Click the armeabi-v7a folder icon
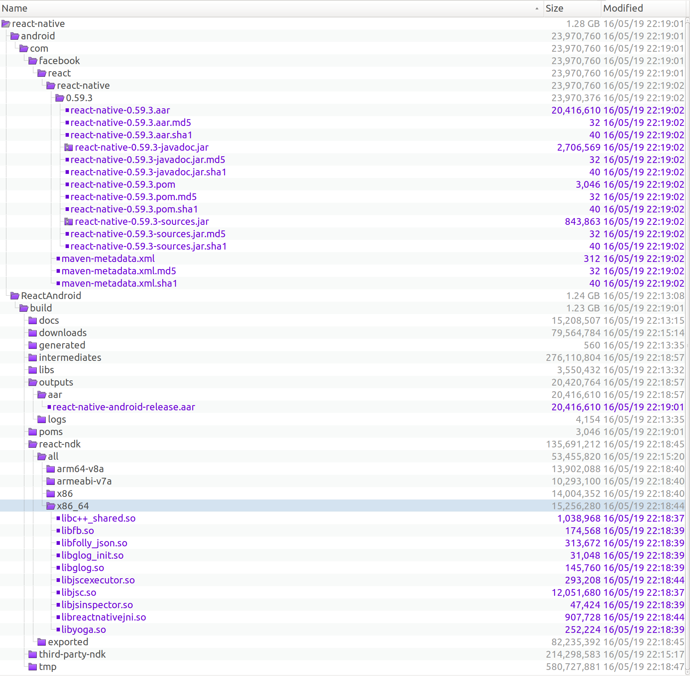Viewport: 690px width, 676px height. (x=51, y=482)
